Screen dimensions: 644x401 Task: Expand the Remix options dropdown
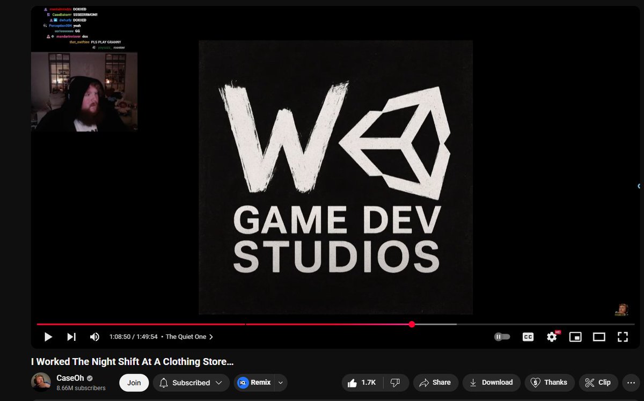[x=280, y=382]
